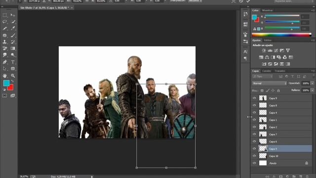This screenshot has width=316, height=178.
Task: Select the Brush tool
Action: pyautogui.click(x=13, y=35)
